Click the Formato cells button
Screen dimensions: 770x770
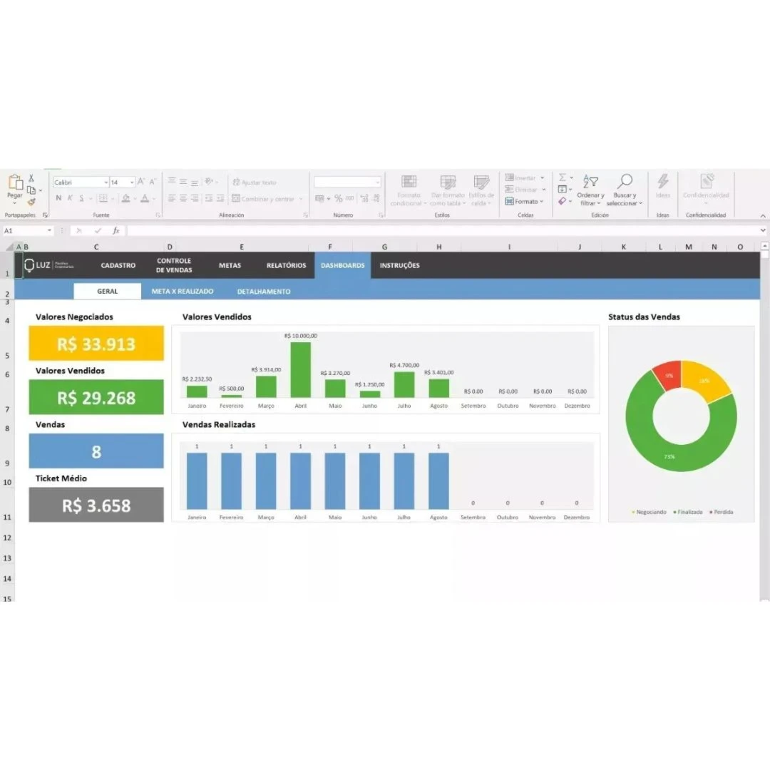524,202
